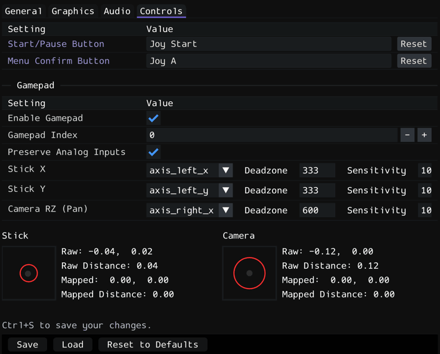Click the Stick Y sensitivity field

(x=425, y=191)
